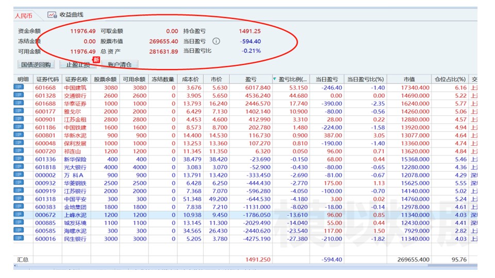The image size is (495, 278).
Task: Switch to the 人民币 tab
Action: tap(23, 15)
